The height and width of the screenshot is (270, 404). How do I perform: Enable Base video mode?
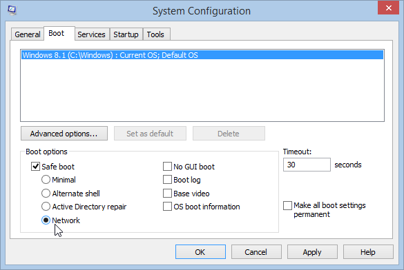coord(168,193)
